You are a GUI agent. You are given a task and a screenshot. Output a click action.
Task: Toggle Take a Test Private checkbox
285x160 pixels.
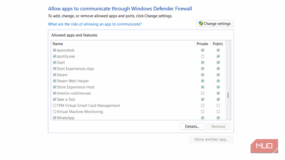click(202, 100)
